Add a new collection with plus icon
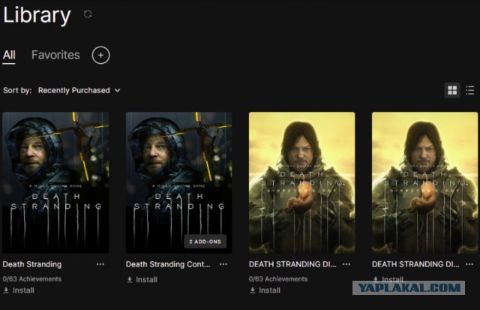480x310 pixels. [100, 55]
